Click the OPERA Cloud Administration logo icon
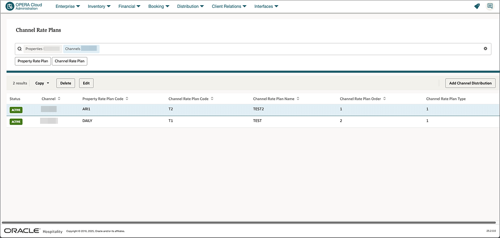This screenshot has height=238, width=500. 10,7
